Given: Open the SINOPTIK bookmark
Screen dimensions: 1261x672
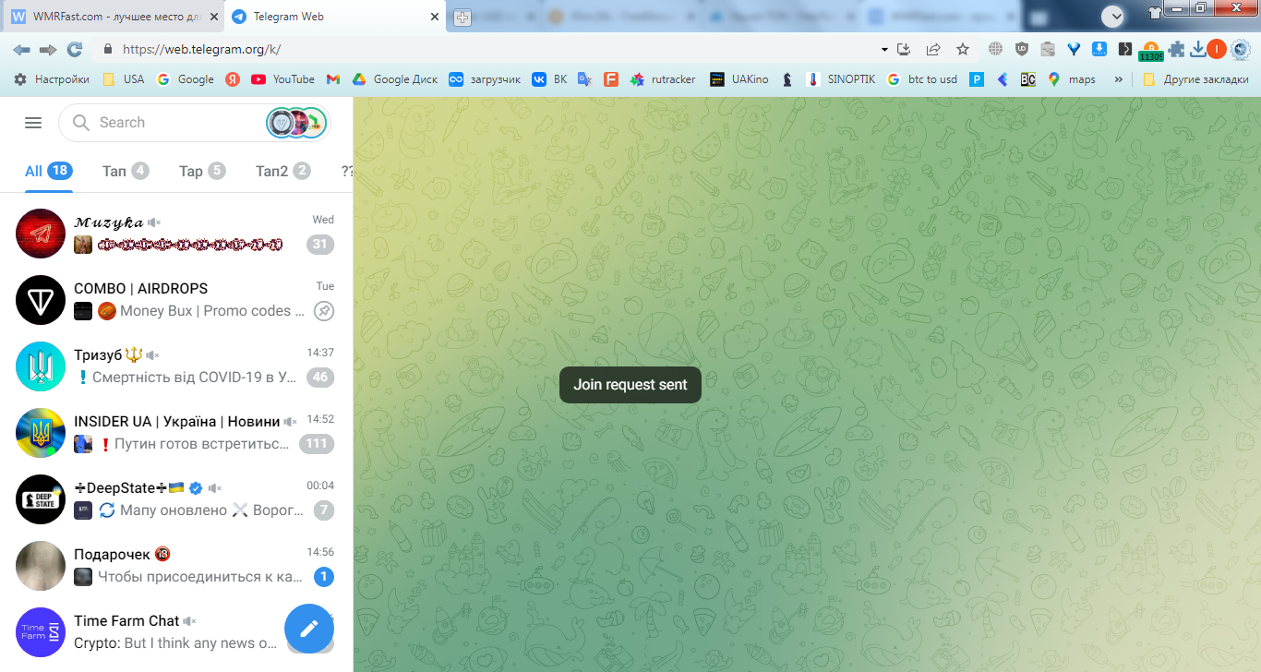Looking at the screenshot, I should [x=841, y=79].
